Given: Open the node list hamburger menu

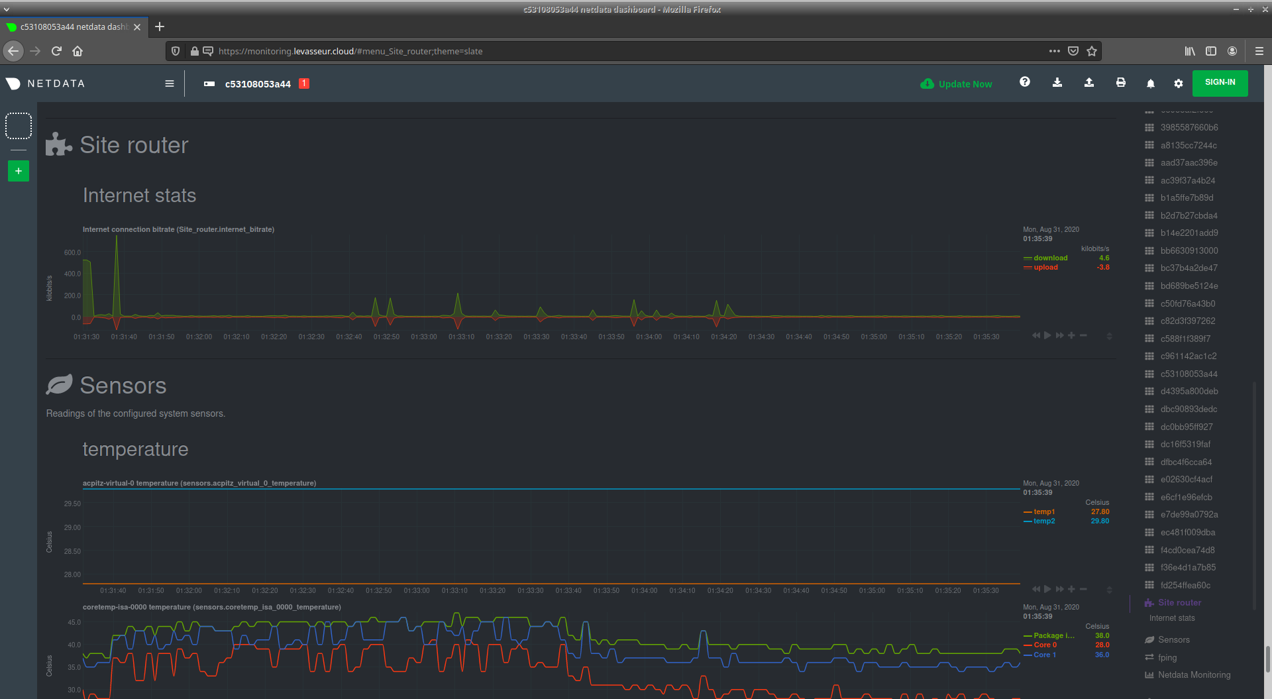Looking at the screenshot, I should (170, 83).
